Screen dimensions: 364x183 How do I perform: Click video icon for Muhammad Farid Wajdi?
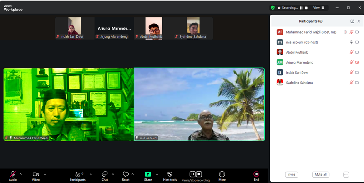click(x=358, y=32)
